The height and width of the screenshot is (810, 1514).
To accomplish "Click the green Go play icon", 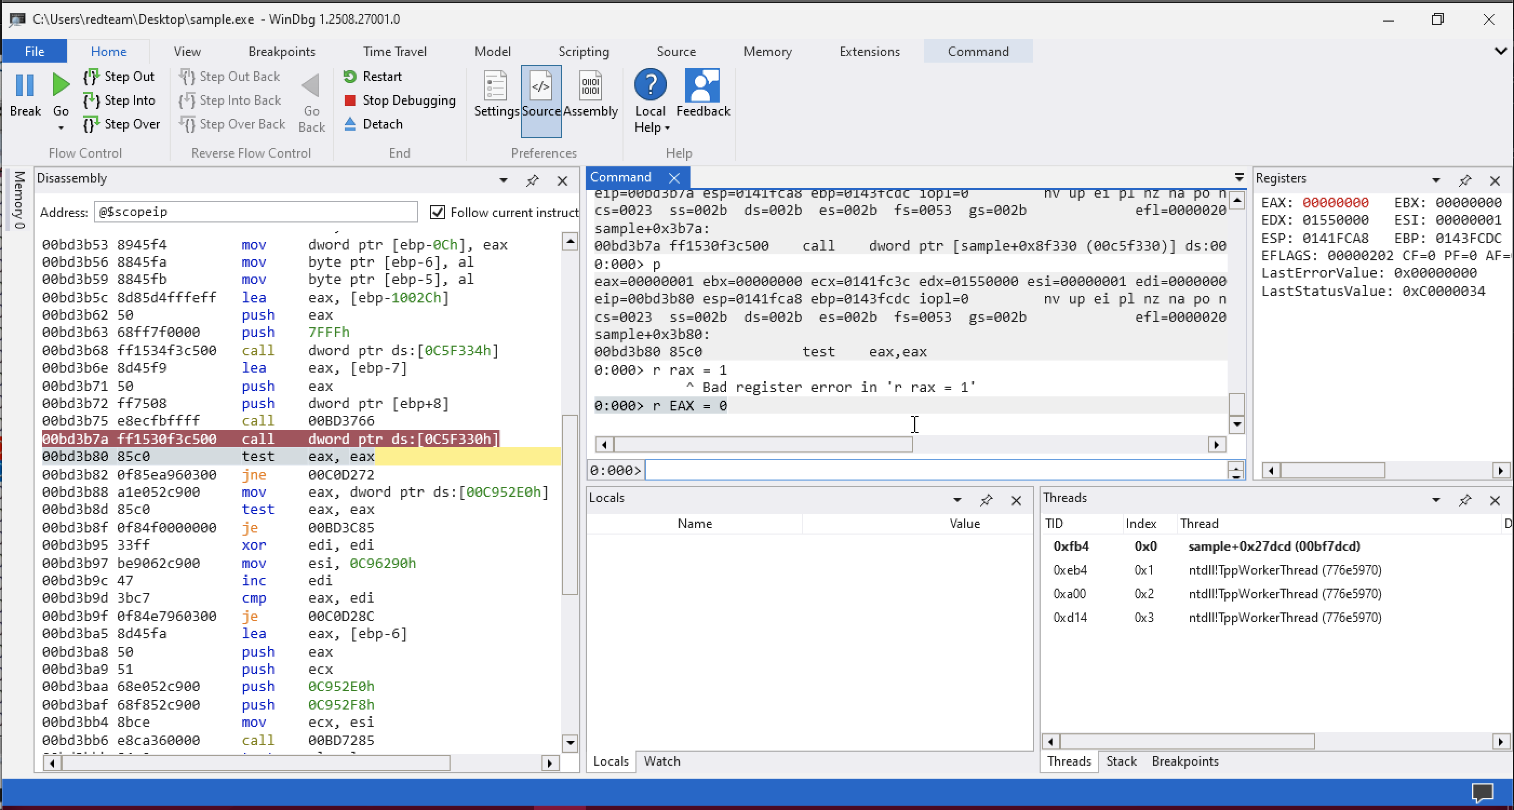I will (61, 85).
